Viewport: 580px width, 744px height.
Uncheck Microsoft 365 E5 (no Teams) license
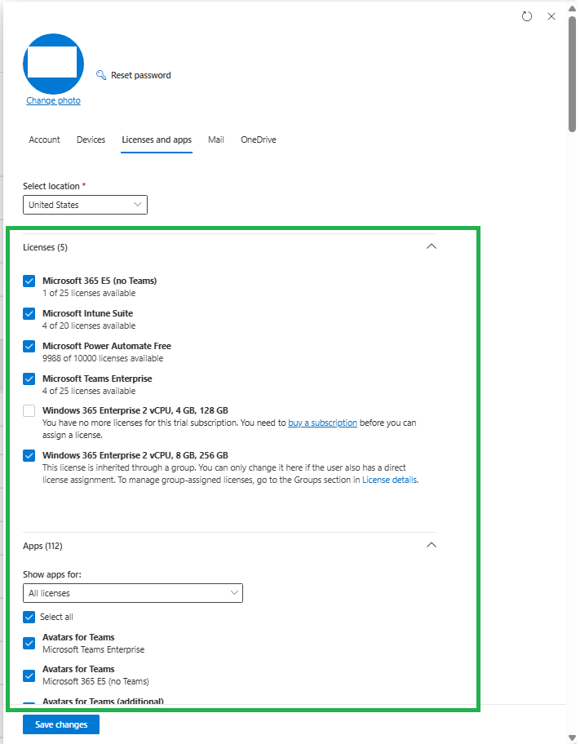tap(29, 281)
